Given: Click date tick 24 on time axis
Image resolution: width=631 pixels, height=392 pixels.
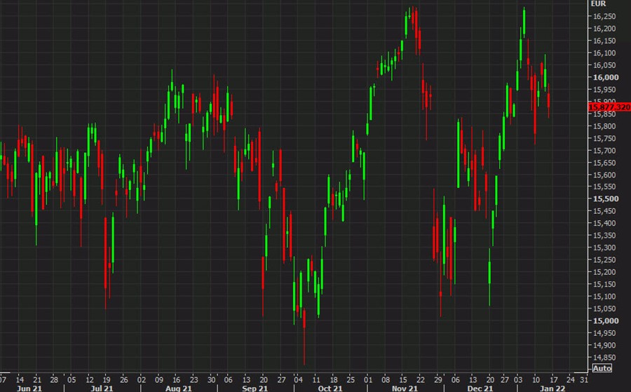Looking at the screenshot, I should click(571, 379).
